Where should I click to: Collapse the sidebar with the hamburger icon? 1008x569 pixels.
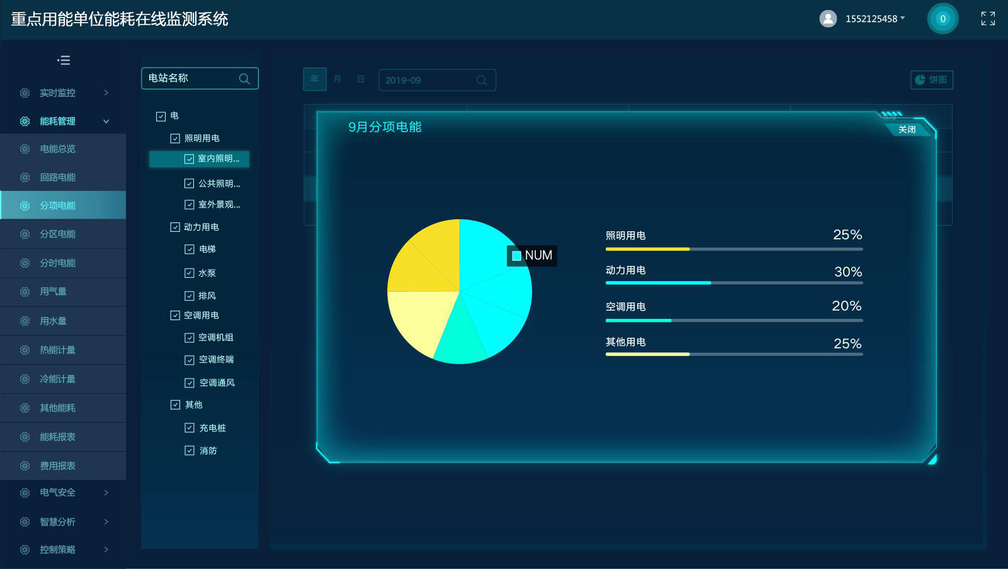[x=64, y=60]
